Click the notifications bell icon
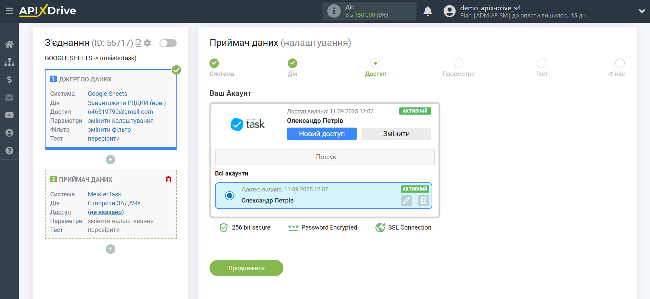650x299 pixels. click(x=428, y=11)
